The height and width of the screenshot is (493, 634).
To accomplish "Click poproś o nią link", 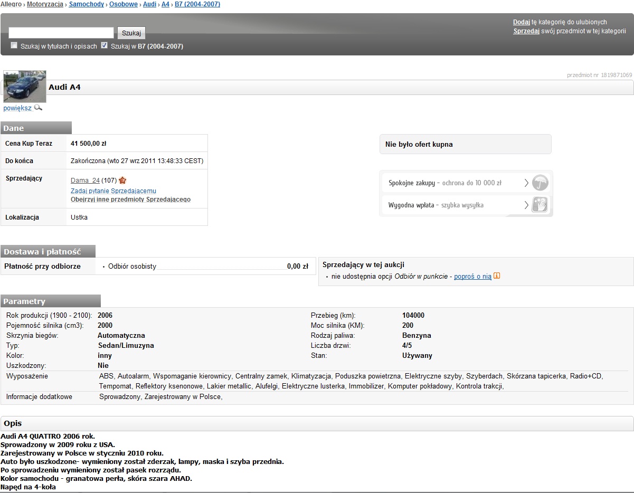I will [x=472, y=276].
